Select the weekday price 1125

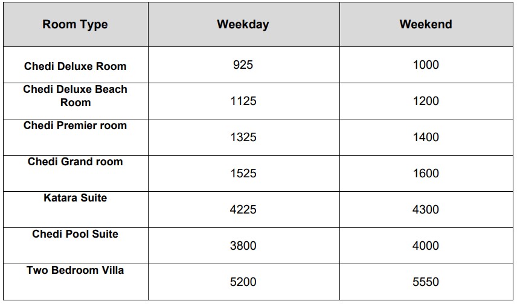pyautogui.click(x=243, y=101)
